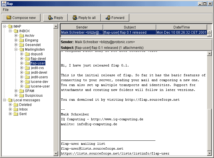Screen dimensions: 214x158
Task: Sort messages by Date/Time column header
Action: coord(181,27)
